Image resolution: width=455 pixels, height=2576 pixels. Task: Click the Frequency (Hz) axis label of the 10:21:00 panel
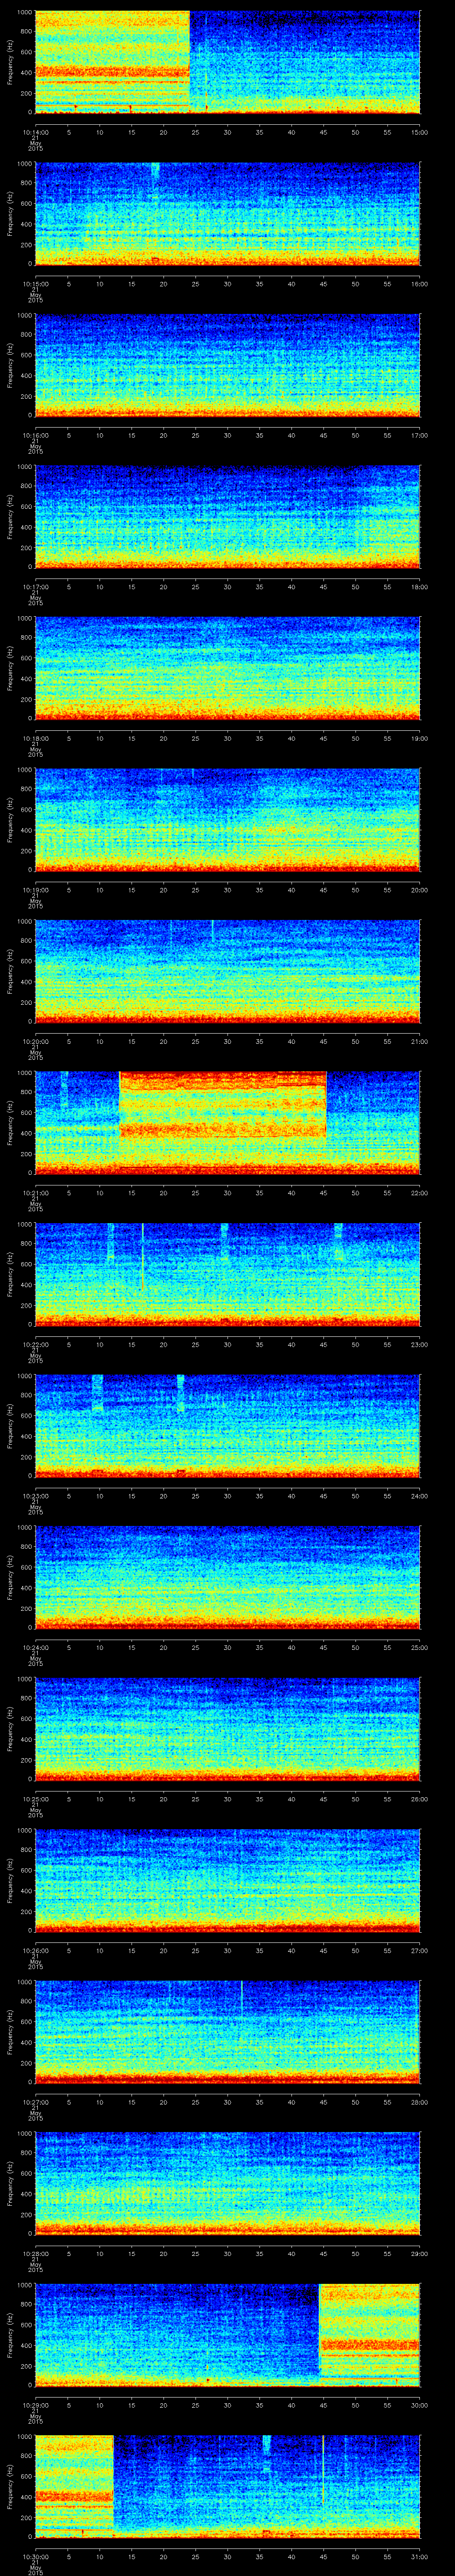(x=10, y=1123)
